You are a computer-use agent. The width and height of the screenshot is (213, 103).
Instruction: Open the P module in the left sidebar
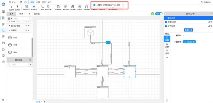coord(3,37)
